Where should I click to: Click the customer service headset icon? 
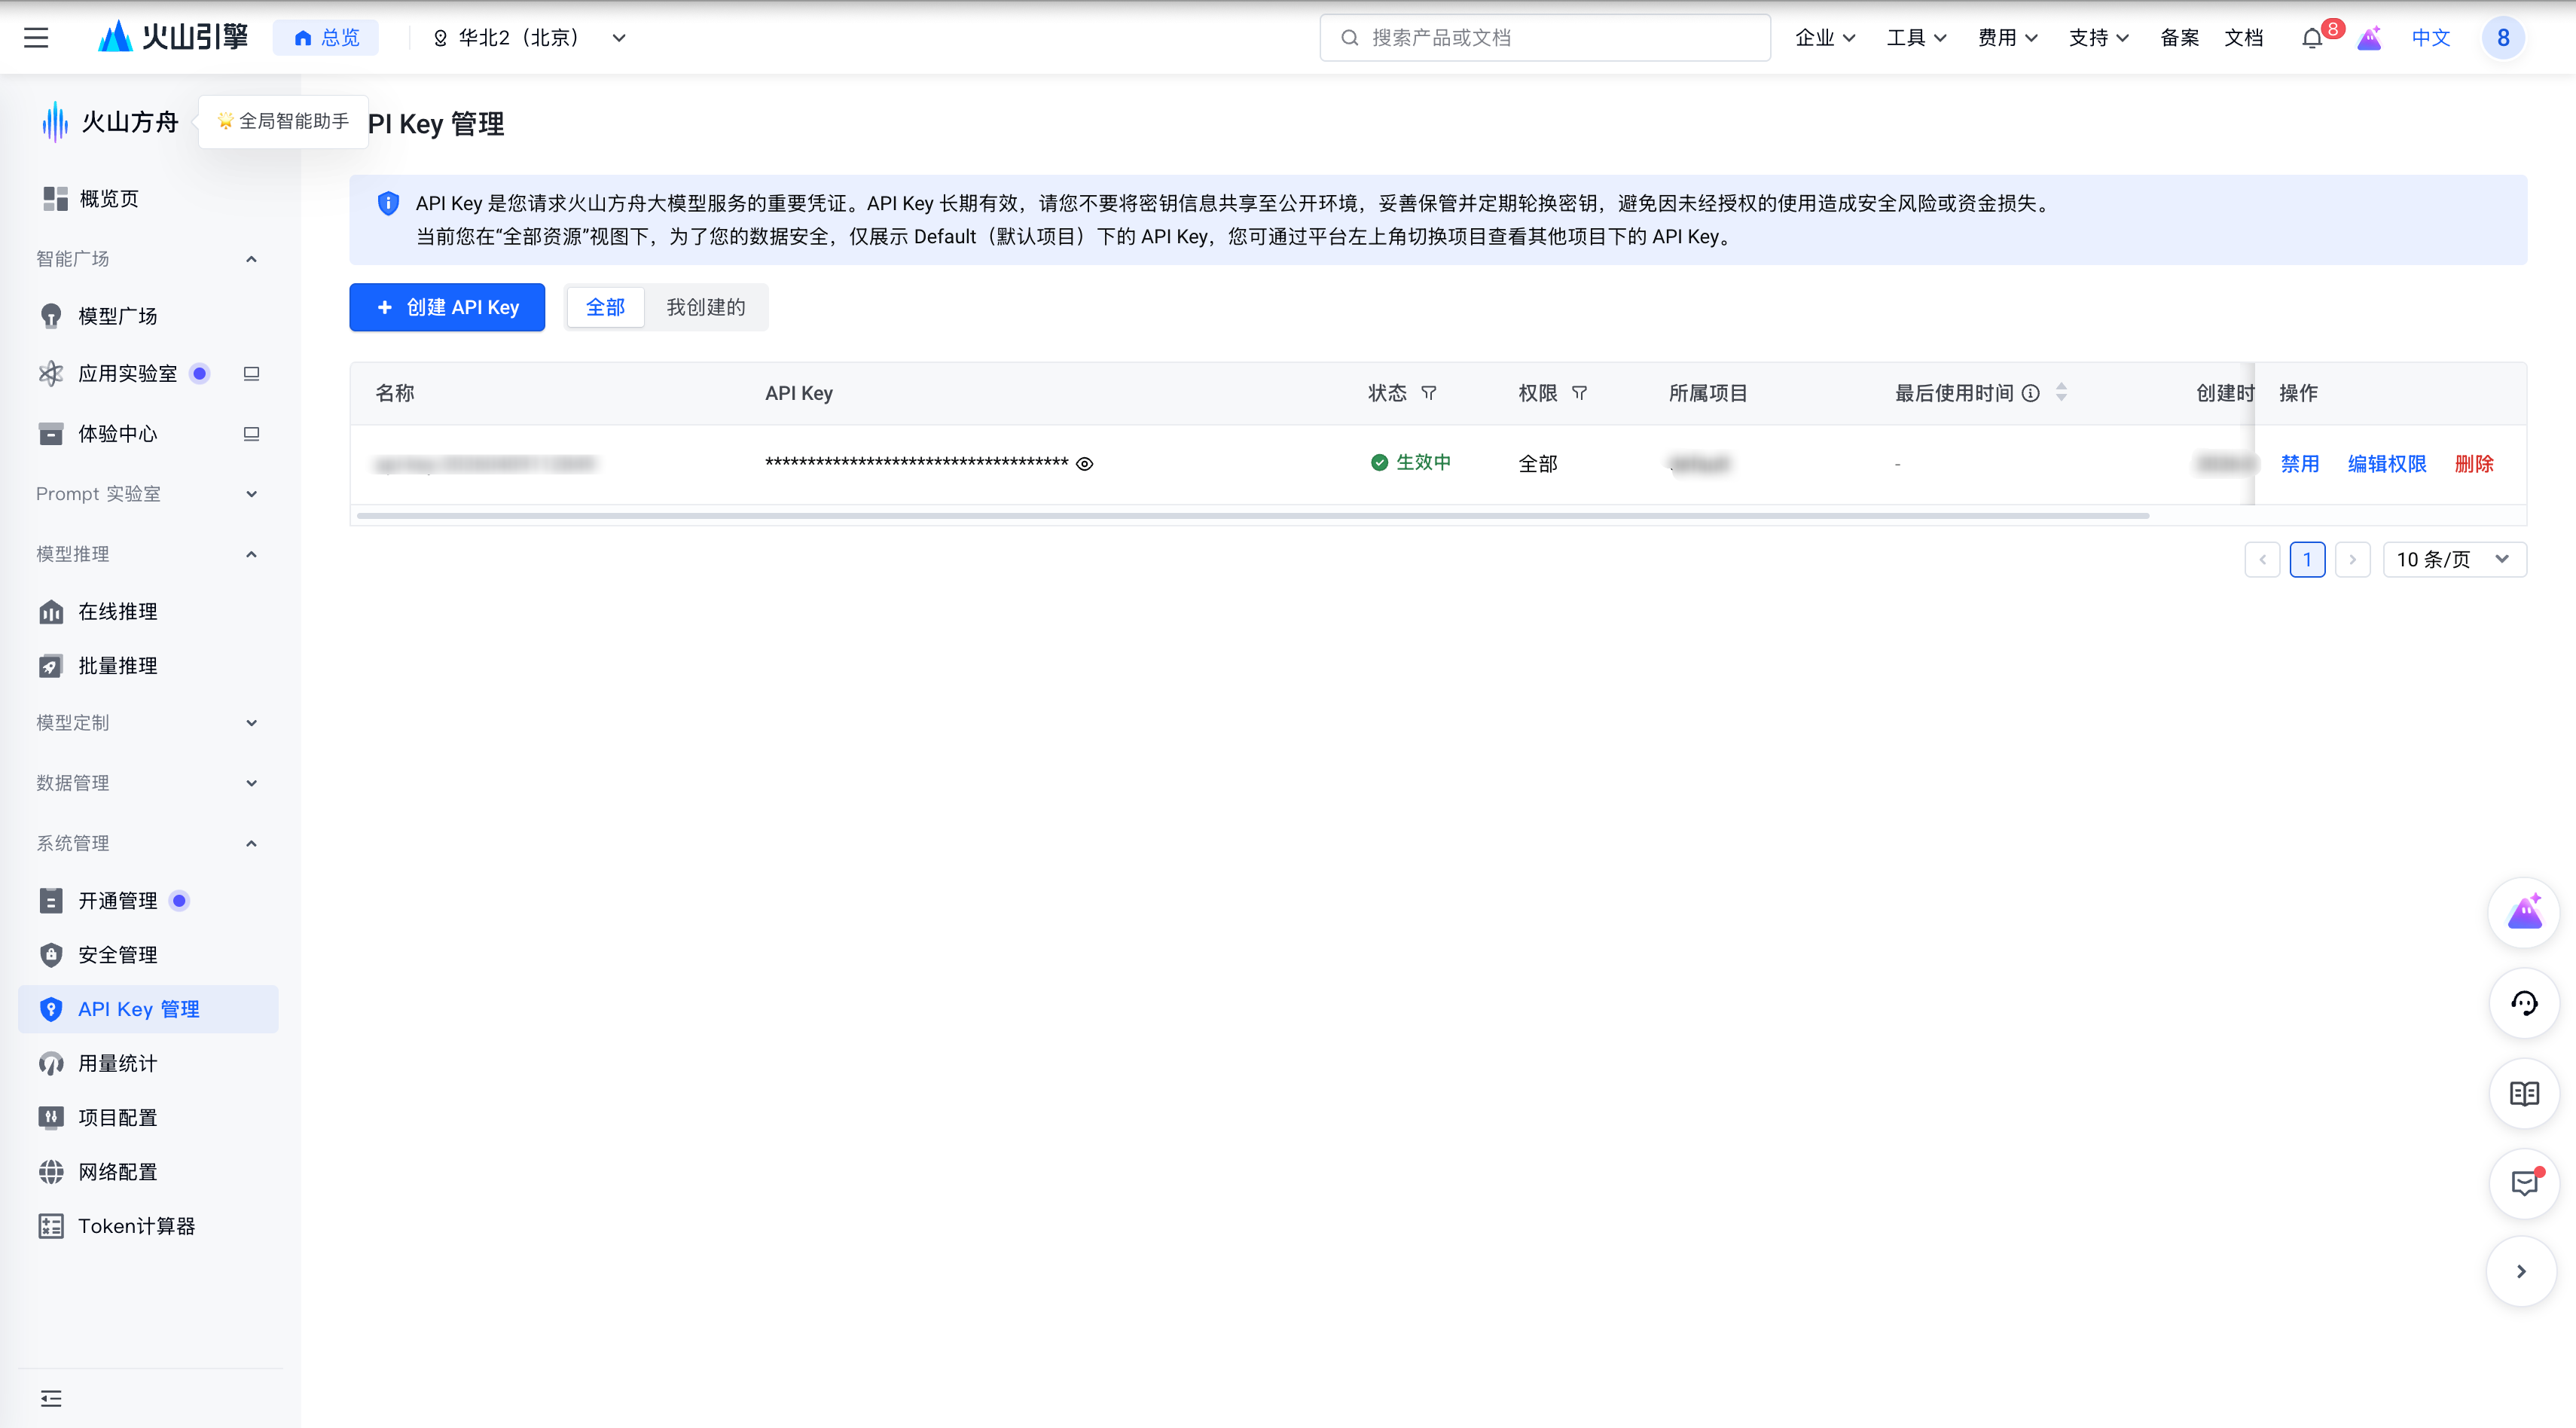coord(2523,1003)
